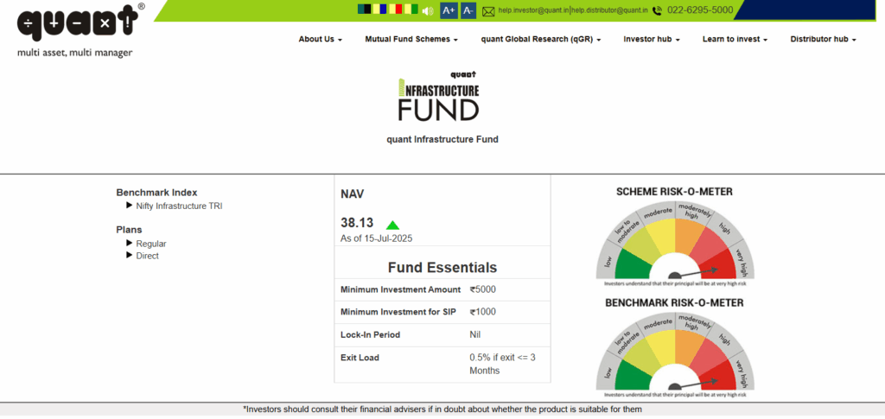The width and height of the screenshot is (885, 419).
Task: Expand the Learn to invest menu
Action: (735, 40)
